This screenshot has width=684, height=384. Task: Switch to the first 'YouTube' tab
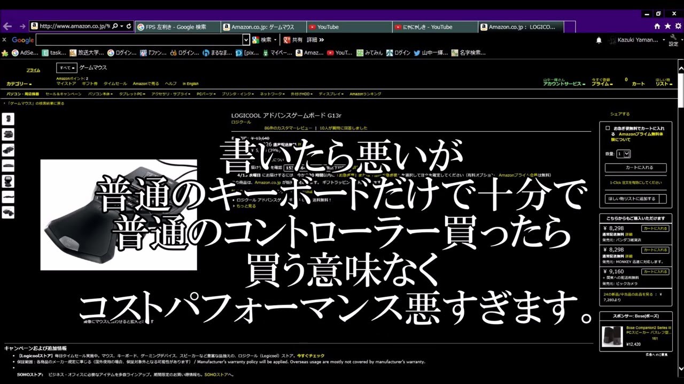[349, 27]
